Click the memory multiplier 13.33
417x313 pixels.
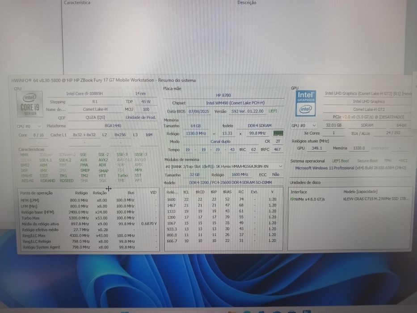click(x=227, y=133)
